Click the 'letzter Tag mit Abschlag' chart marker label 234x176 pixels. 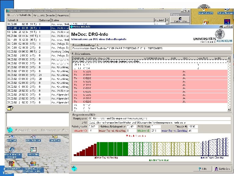coord(106,158)
